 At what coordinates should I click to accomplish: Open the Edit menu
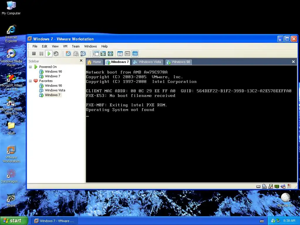tap(45, 46)
